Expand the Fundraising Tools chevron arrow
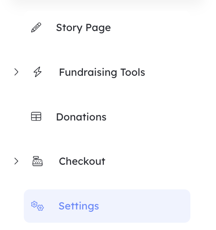This screenshot has width=216, height=230. [16, 72]
